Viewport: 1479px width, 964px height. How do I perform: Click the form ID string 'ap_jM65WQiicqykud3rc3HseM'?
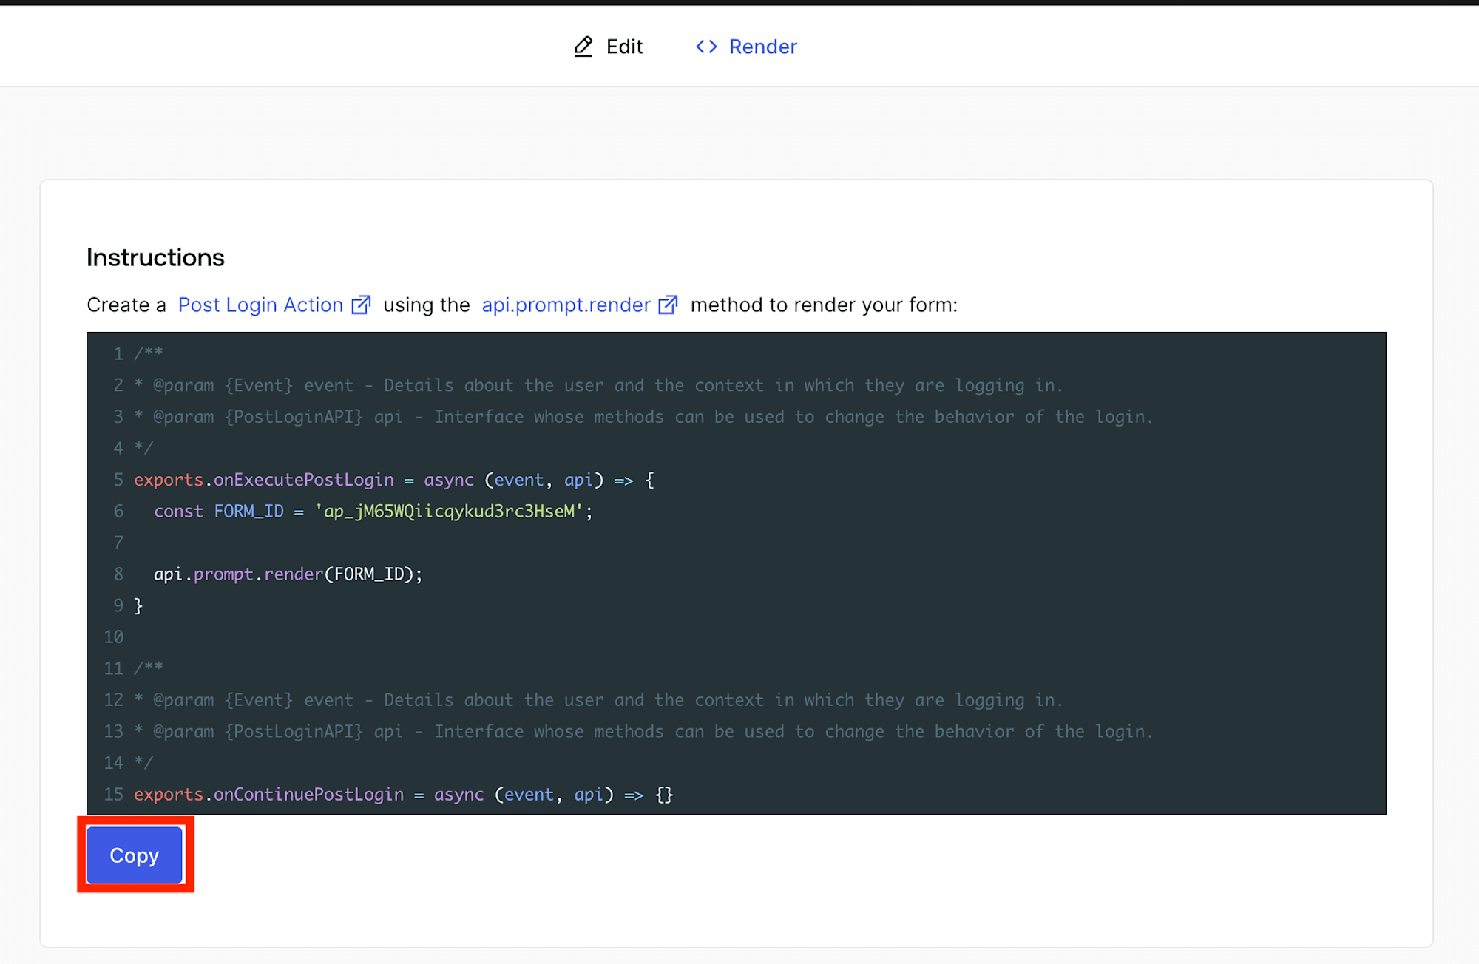(x=449, y=511)
